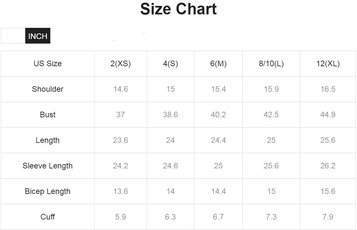Click the blank unit tab beside INCH
Viewport: 357px width, 230px height.
tap(13, 36)
